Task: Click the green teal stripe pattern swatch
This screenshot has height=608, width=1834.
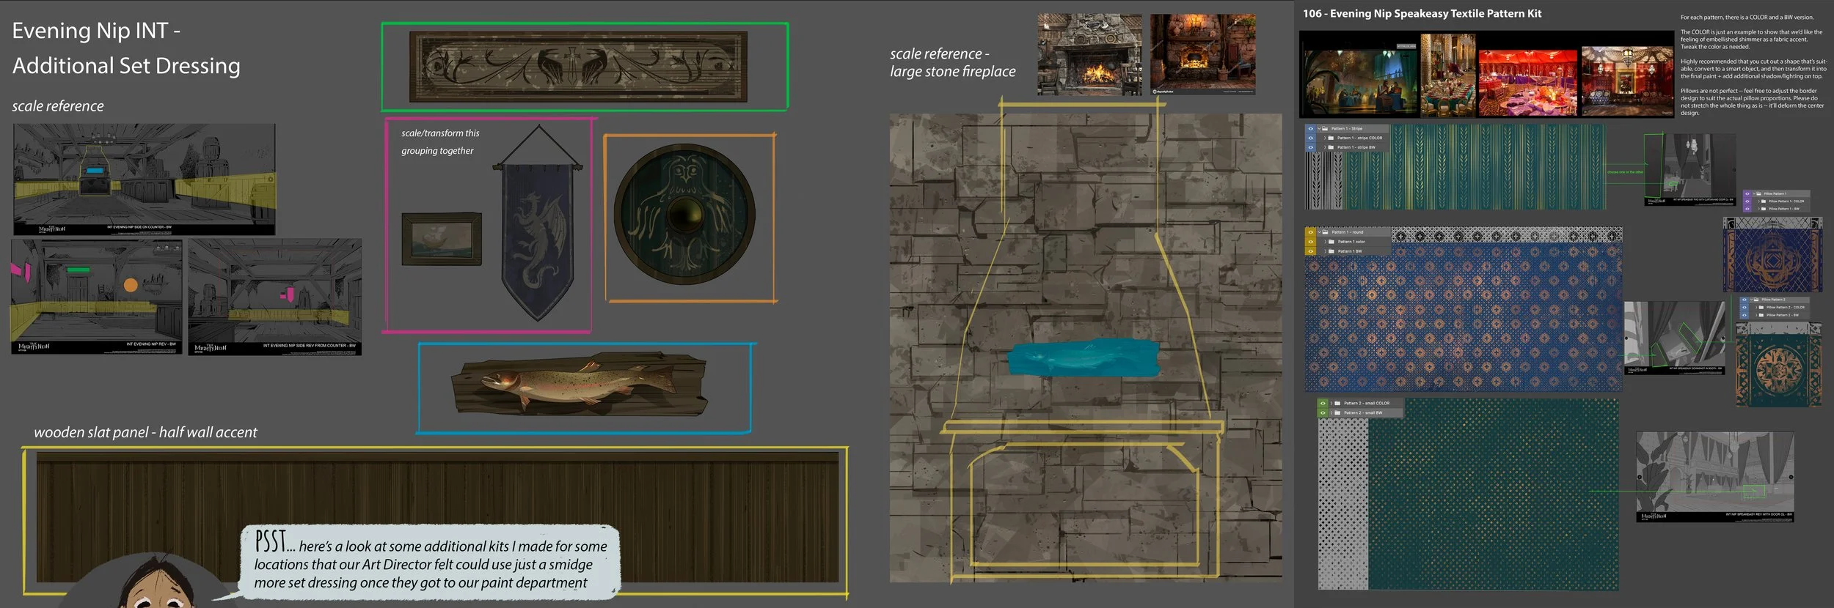Action: [1475, 167]
